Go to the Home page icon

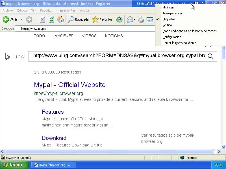[x=60, y=19]
